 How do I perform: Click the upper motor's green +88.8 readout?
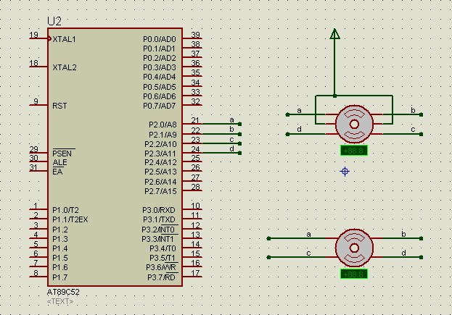[354, 151]
